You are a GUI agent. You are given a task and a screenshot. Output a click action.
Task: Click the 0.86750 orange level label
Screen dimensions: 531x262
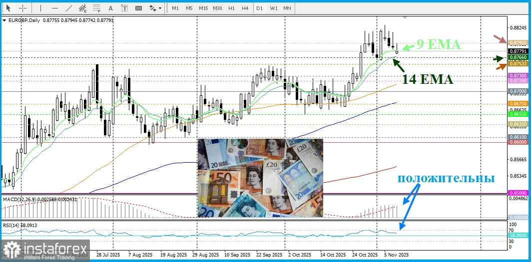tap(518, 104)
